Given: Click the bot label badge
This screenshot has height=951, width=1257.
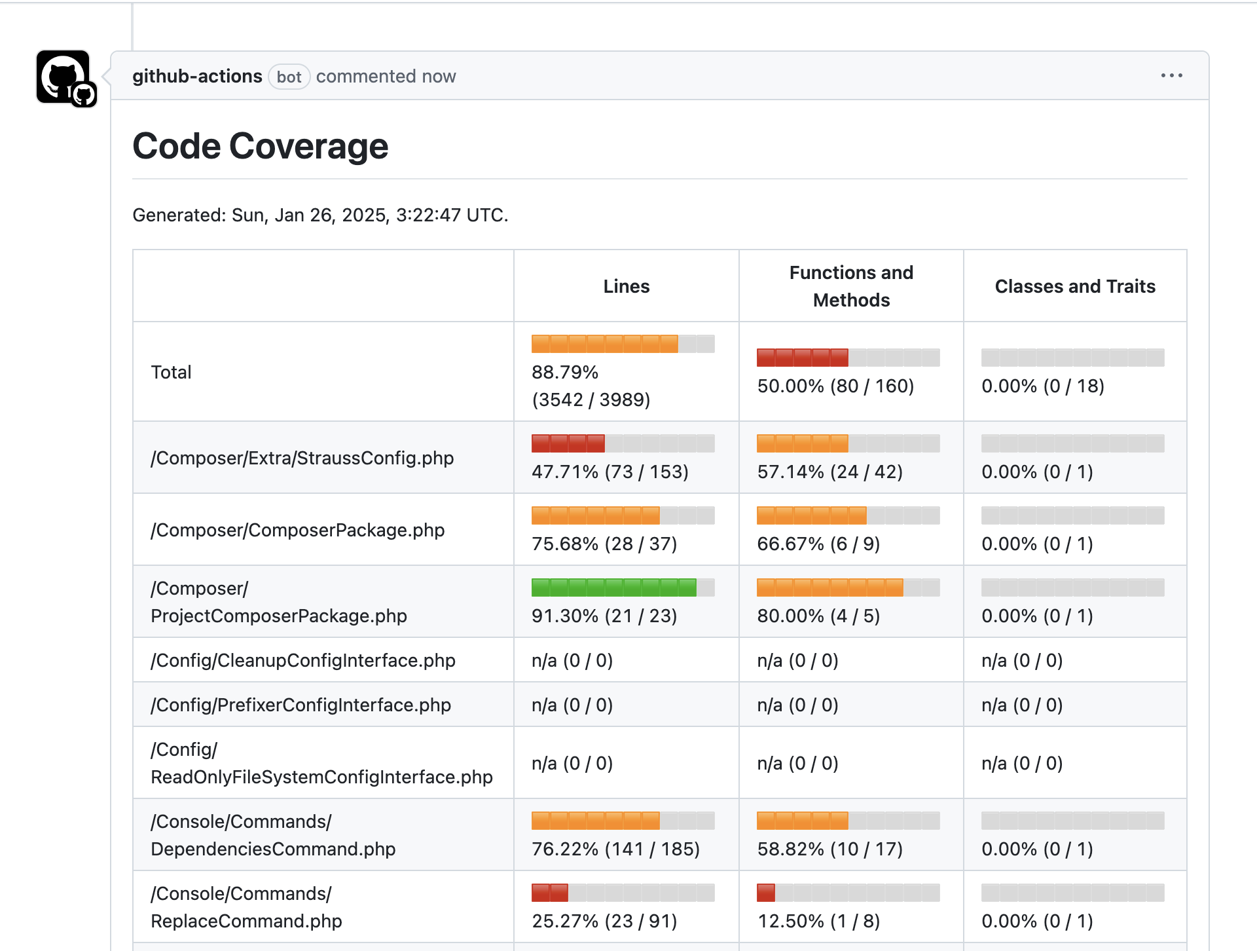Looking at the screenshot, I should click(x=289, y=77).
